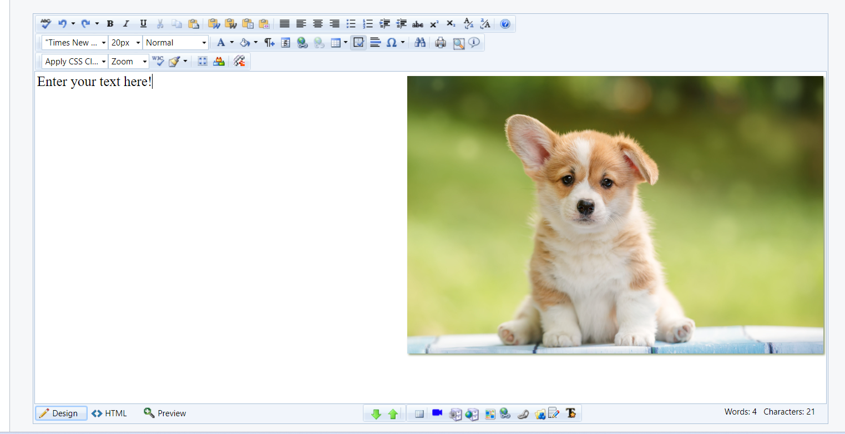
Task: Convert text to lower case icon
Action: click(468, 24)
